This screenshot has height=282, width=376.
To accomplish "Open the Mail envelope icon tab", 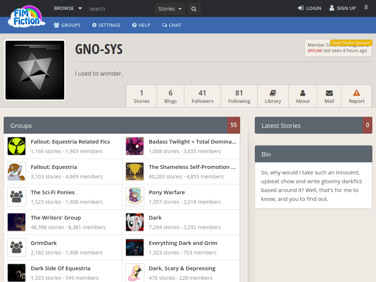I will [x=329, y=96].
